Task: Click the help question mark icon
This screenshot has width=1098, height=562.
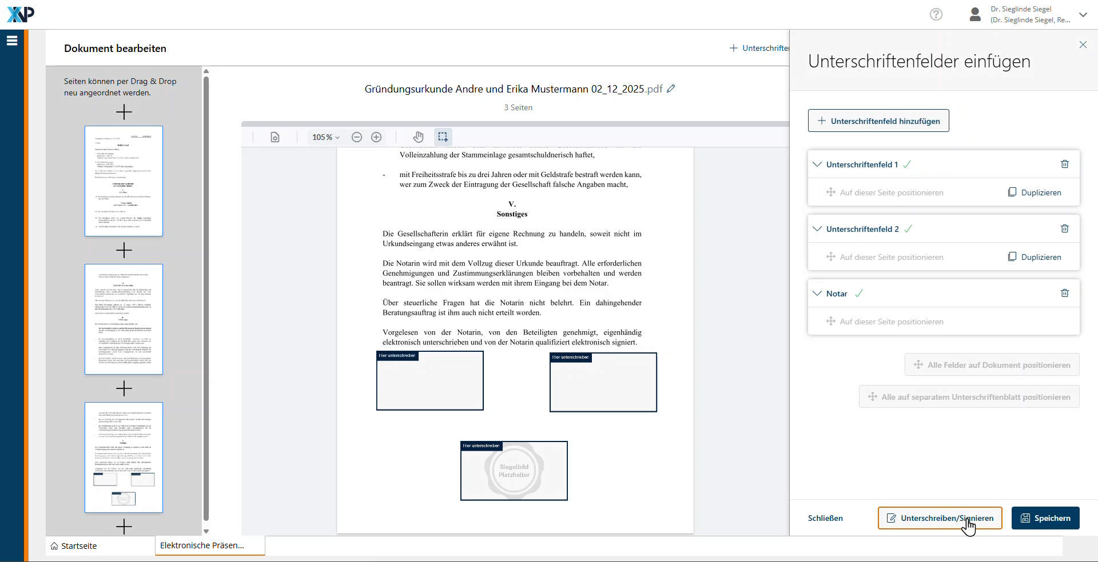Action: point(936,14)
